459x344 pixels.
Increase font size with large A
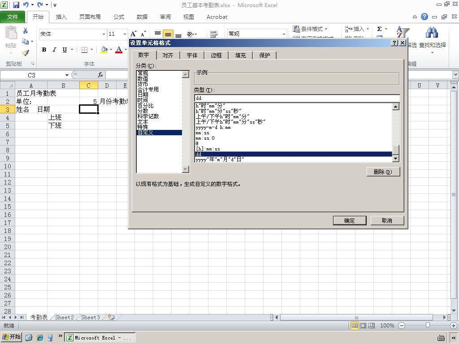[x=134, y=34]
